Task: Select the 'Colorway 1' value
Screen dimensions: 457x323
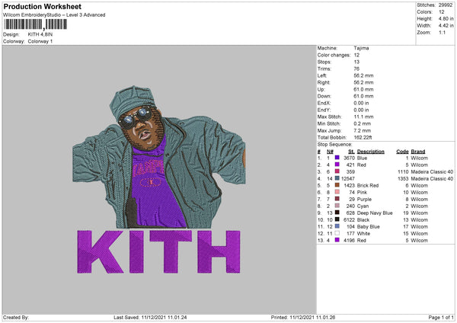Action: (x=40, y=41)
